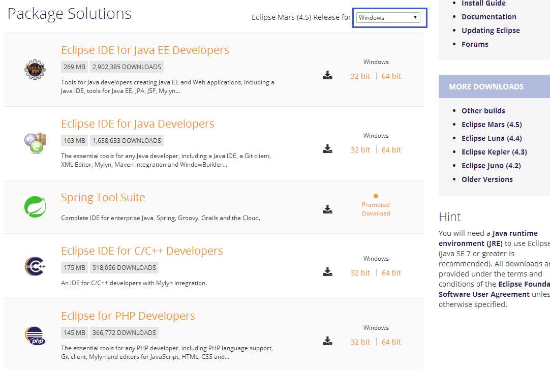Open Eclipse IDE for Java Developers title

point(137,124)
